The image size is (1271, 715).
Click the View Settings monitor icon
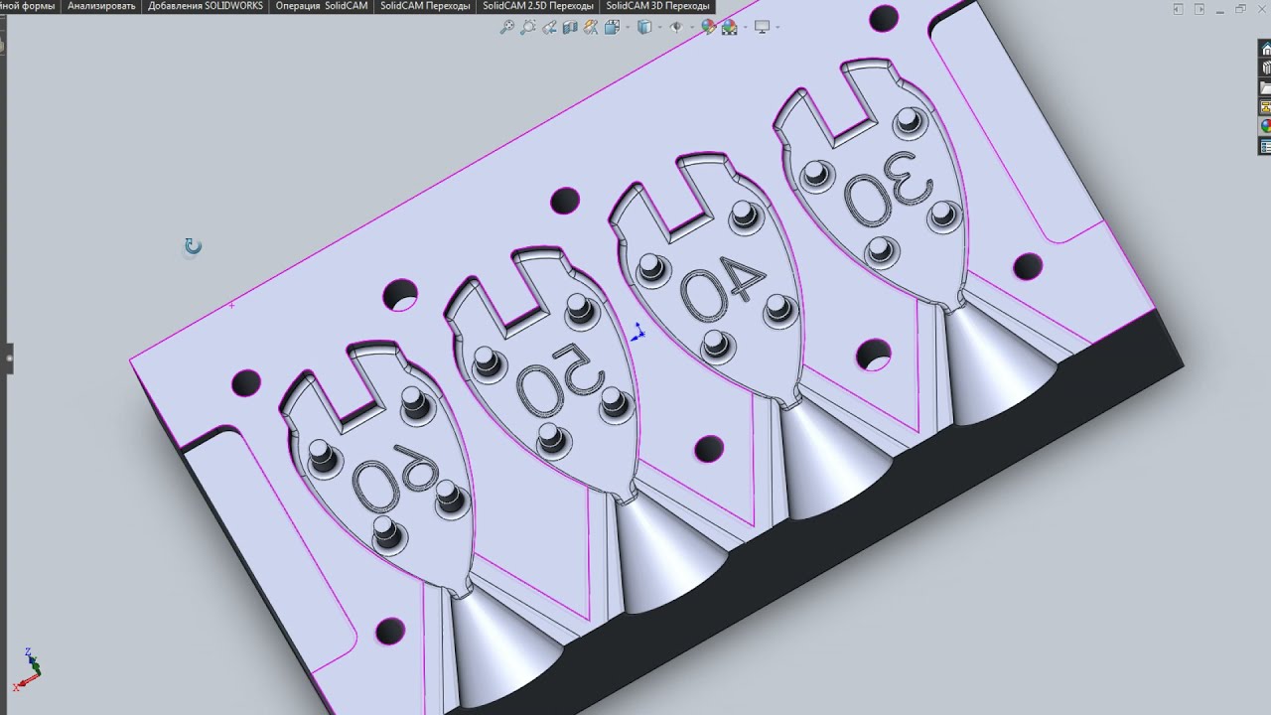[x=762, y=28]
